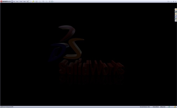Click the 'Normal Distance: 0mm' status text
The height and width of the screenshot is (108, 177).
[145, 107]
